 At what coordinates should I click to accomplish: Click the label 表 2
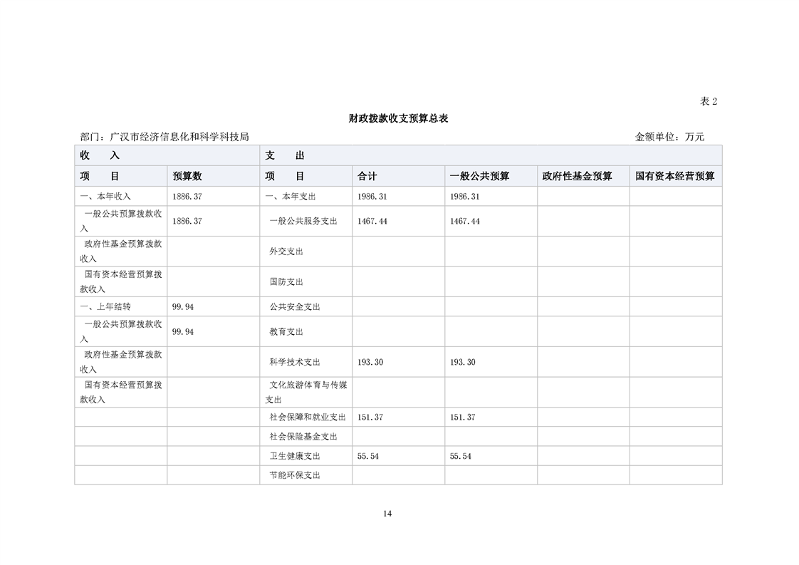(709, 101)
